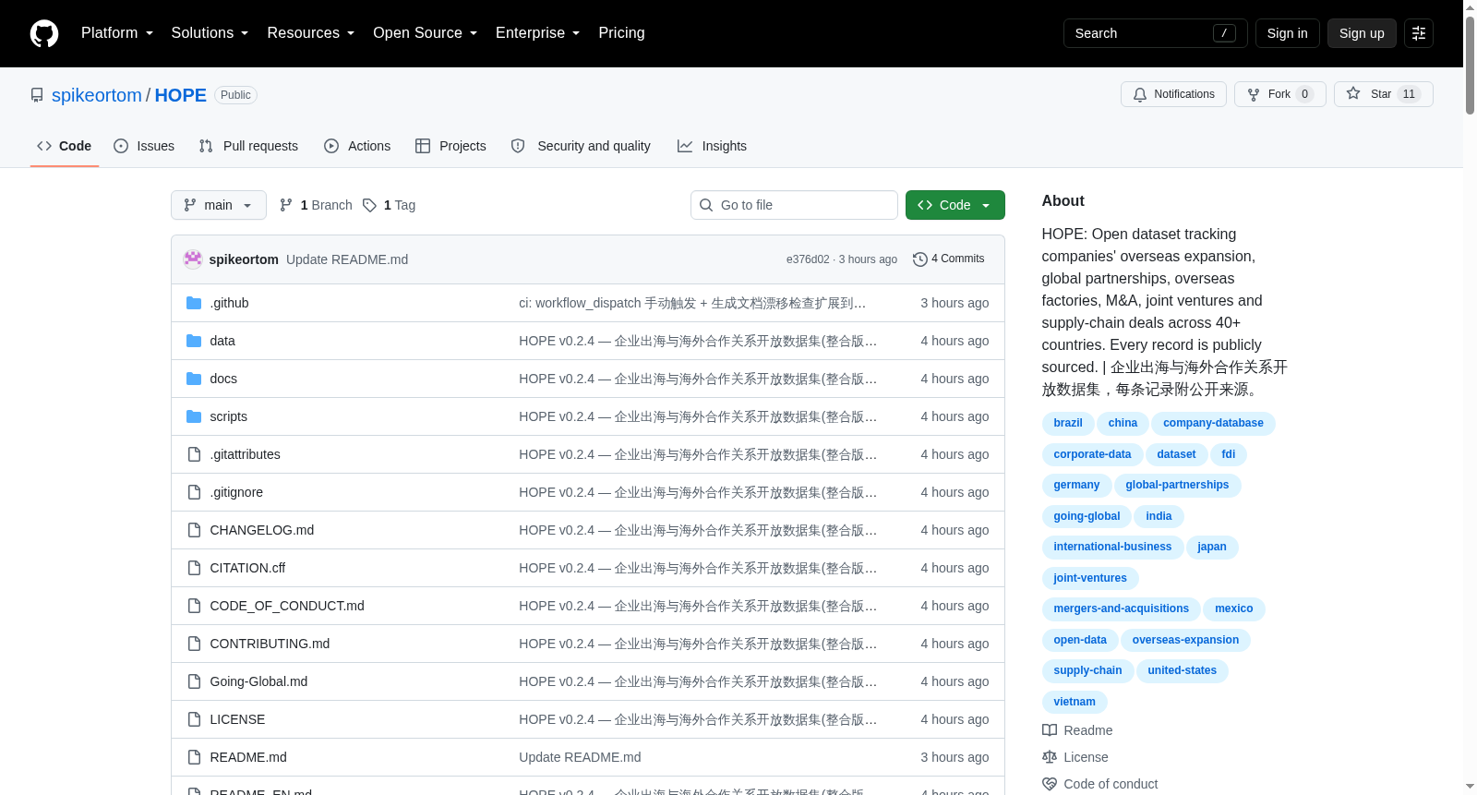Image resolution: width=1477 pixels, height=795 pixels.
Task: Open the CONTRIBUTING.md file
Action: (x=270, y=644)
